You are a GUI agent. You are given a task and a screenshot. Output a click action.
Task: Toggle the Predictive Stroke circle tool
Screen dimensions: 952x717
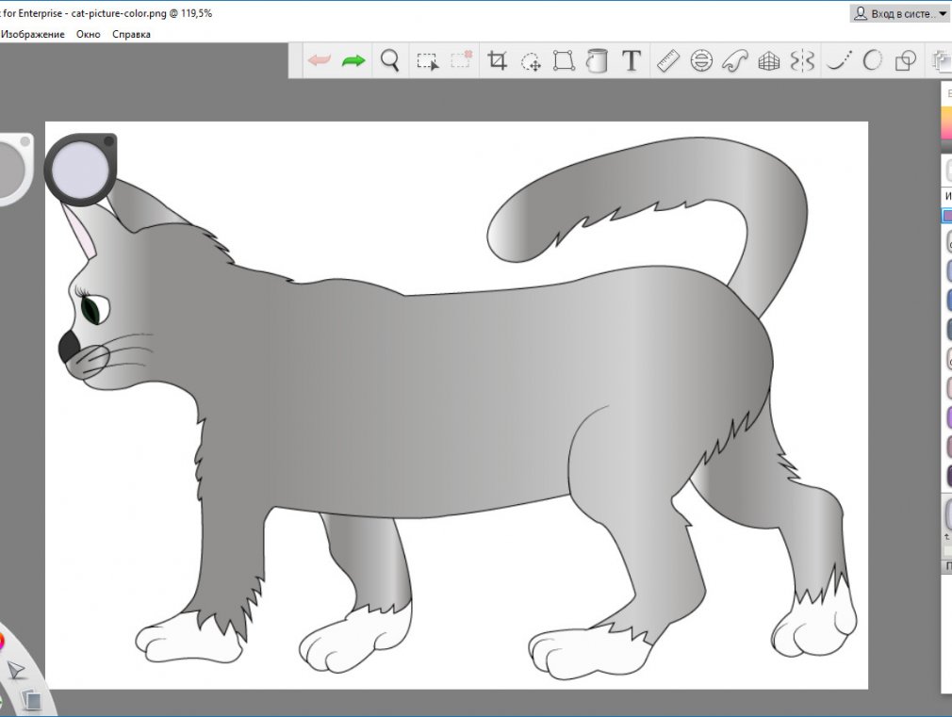[873, 60]
